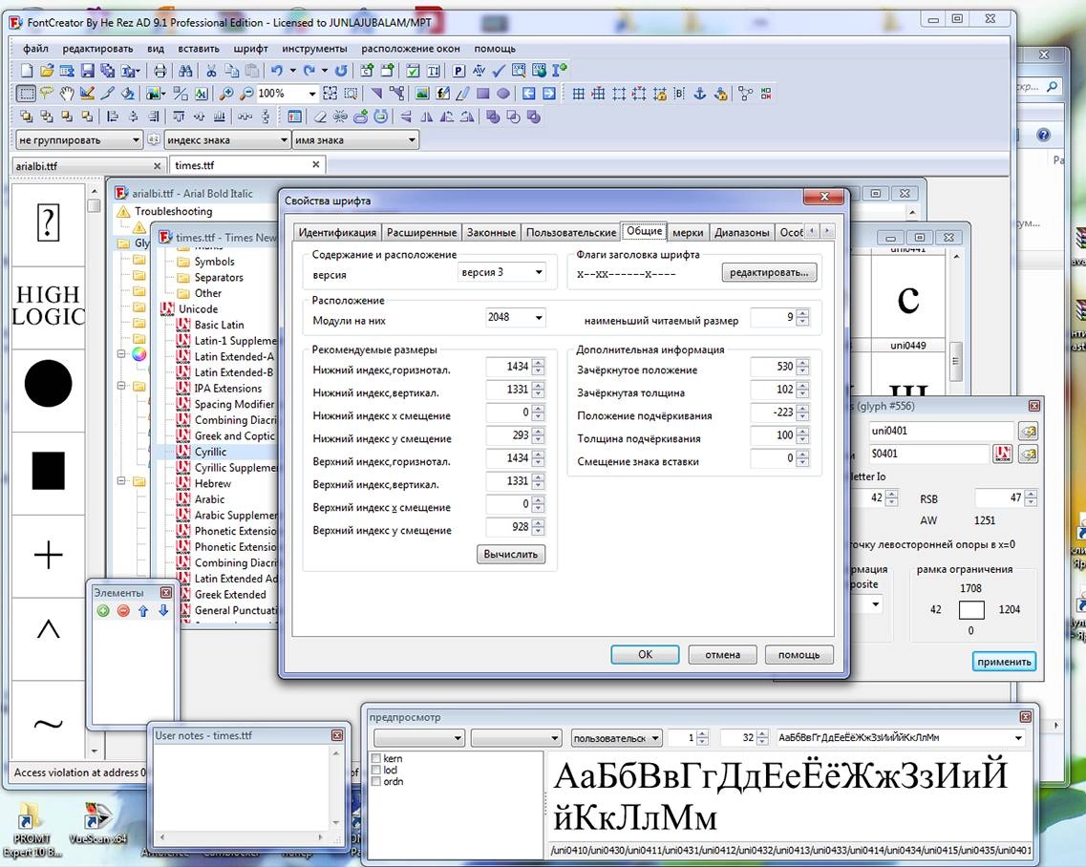Click the отмена button

coord(722,654)
